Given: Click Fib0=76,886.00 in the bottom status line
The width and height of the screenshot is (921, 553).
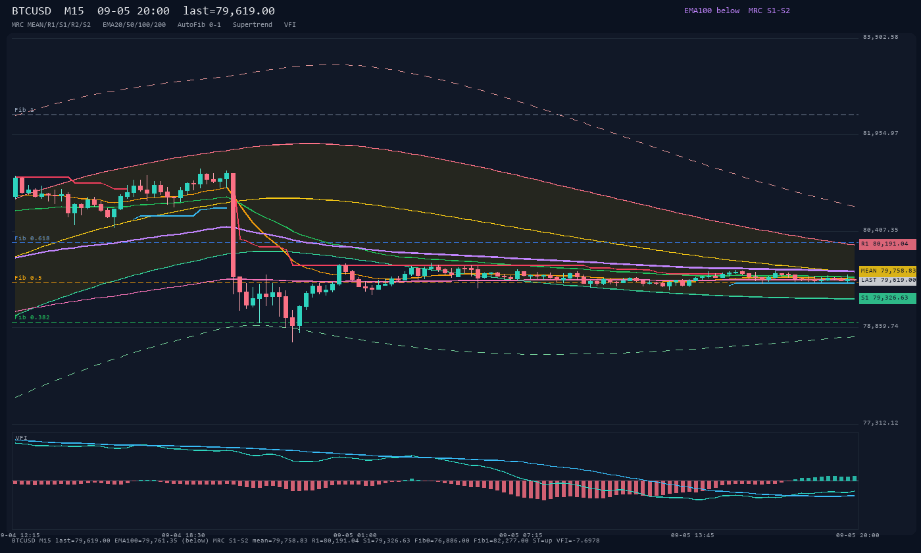Looking at the screenshot, I should [x=442, y=540].
